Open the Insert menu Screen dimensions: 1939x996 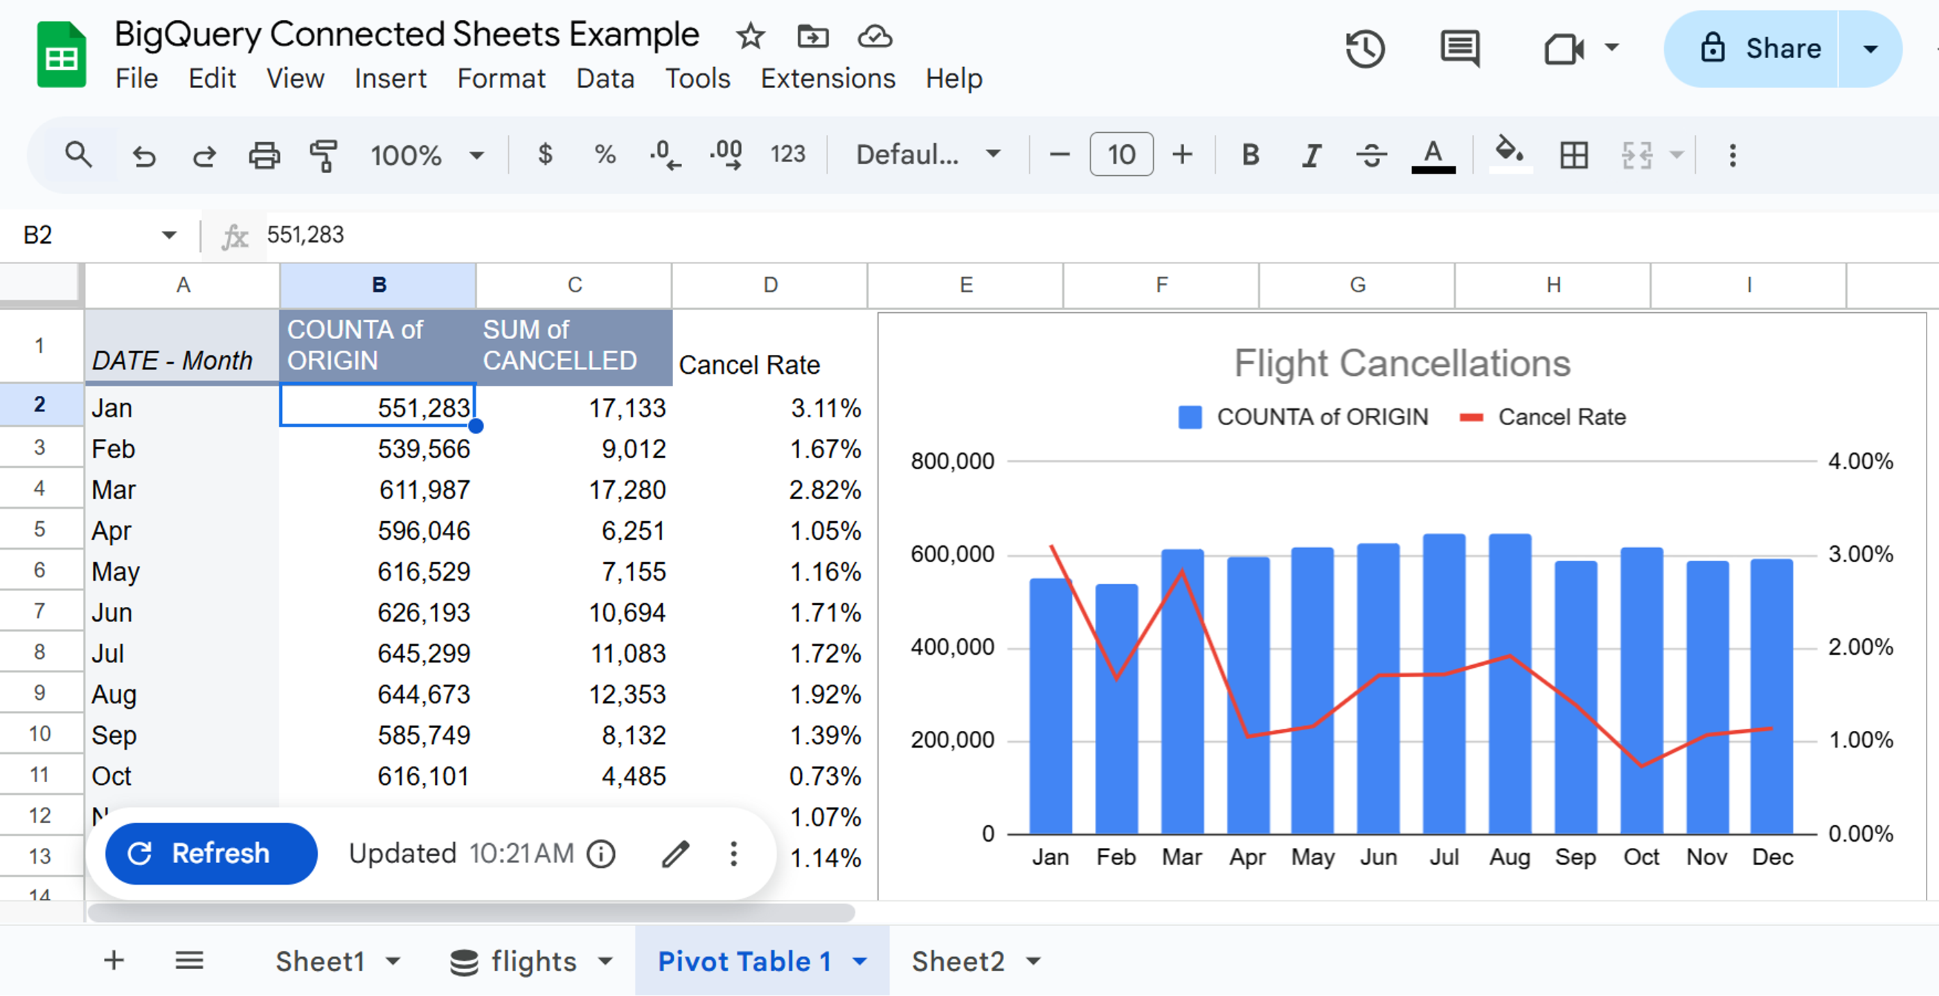(x=390, y=78)
